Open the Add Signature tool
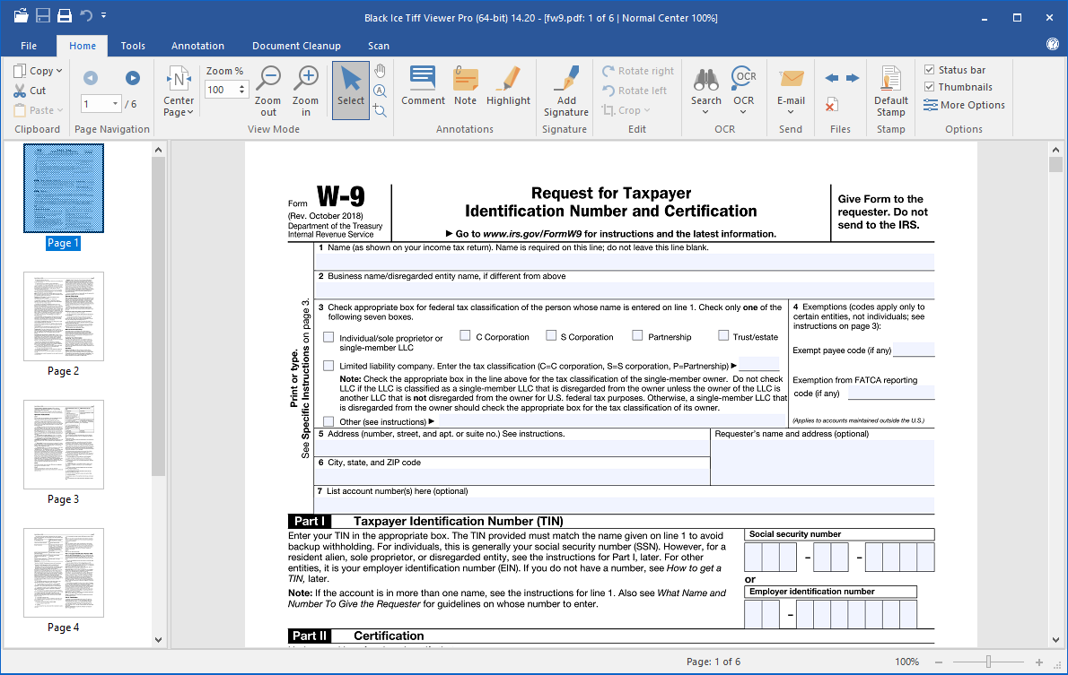 click(x=565, y=88)
